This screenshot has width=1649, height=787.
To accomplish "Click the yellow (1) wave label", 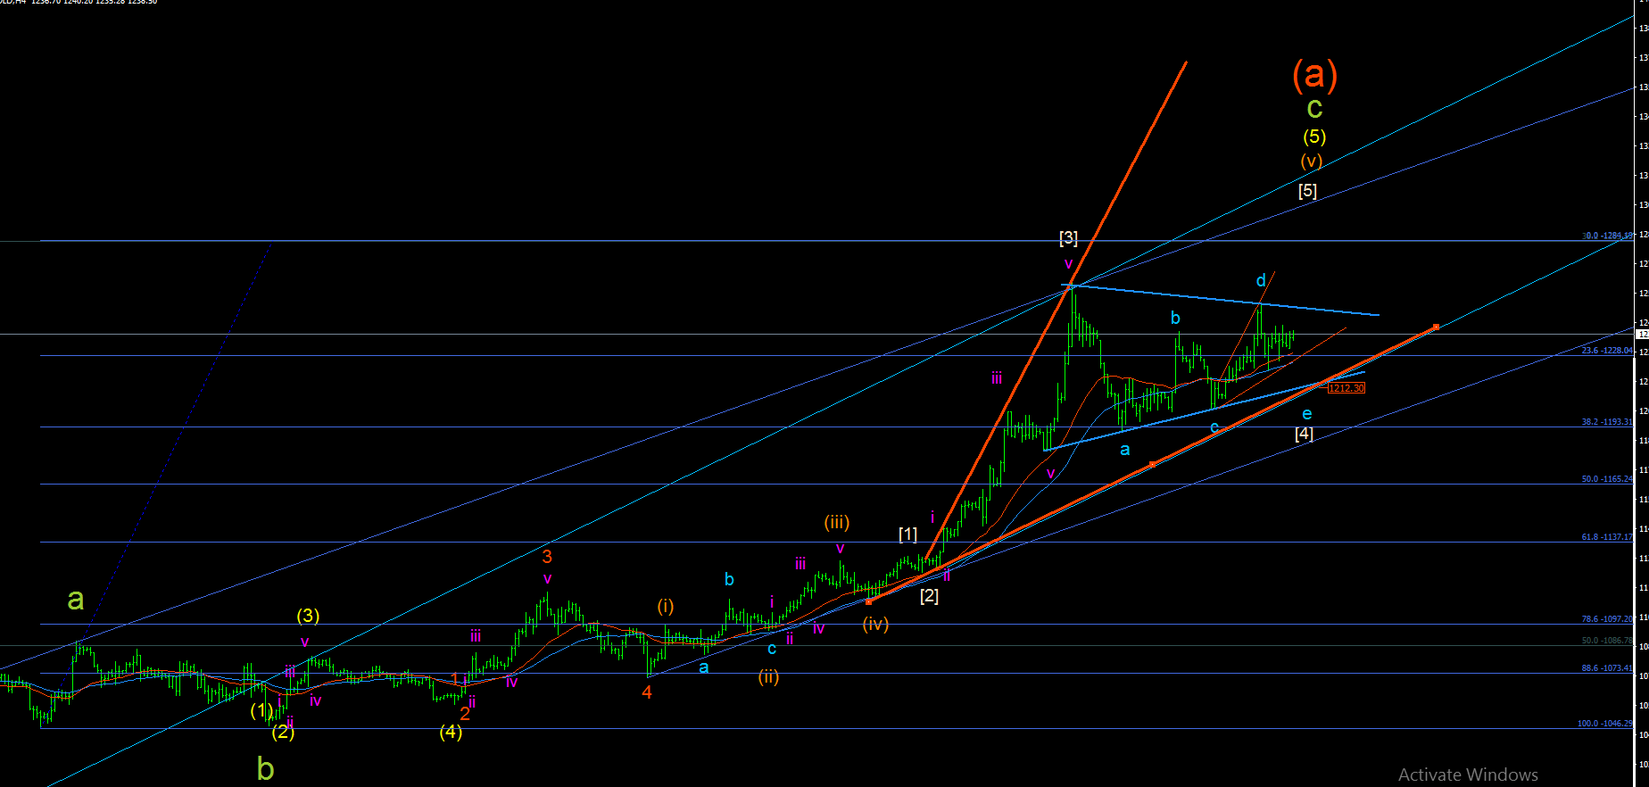I will click(261, 710).
